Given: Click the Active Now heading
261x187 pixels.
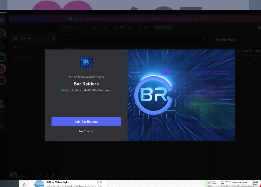Looking at the screenshot, I should click(x=226, y=40).
